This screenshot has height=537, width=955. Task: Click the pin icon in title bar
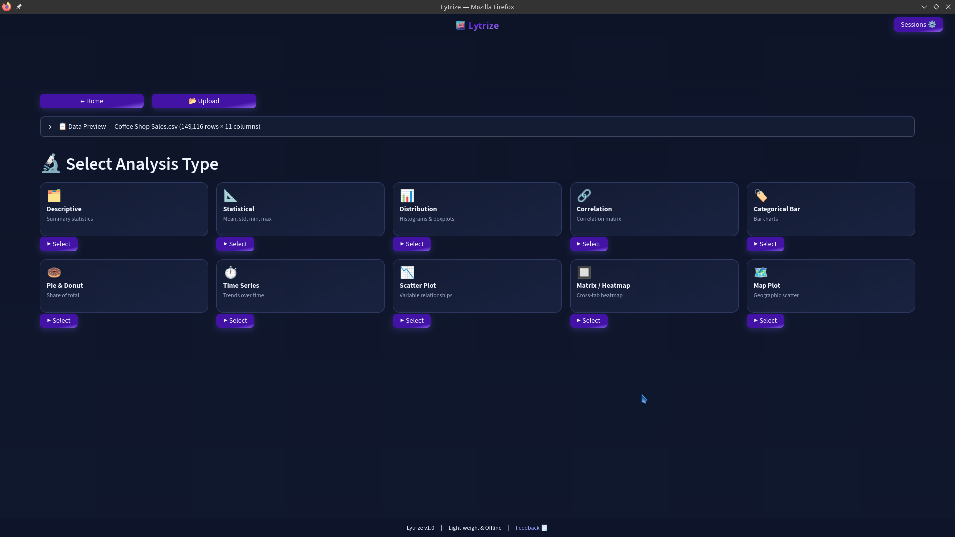19,7
